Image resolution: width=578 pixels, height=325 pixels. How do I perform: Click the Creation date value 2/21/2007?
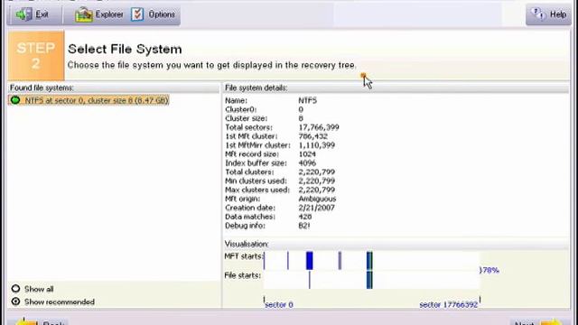point(317,208)
